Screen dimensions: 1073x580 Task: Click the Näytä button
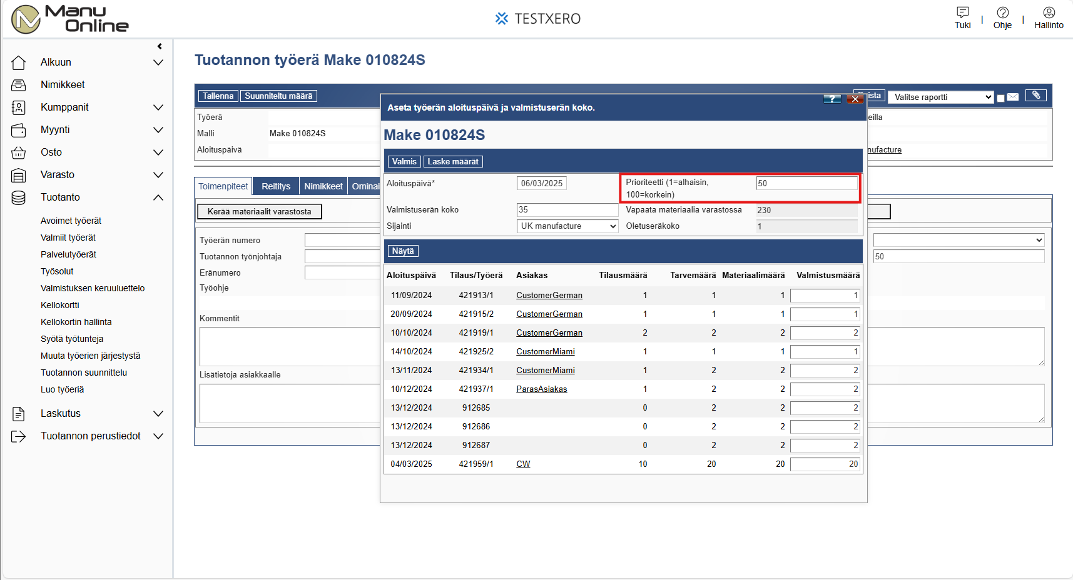point(403,251)
